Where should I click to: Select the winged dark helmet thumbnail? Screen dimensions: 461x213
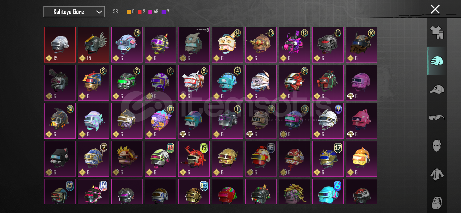coord(93,45)
